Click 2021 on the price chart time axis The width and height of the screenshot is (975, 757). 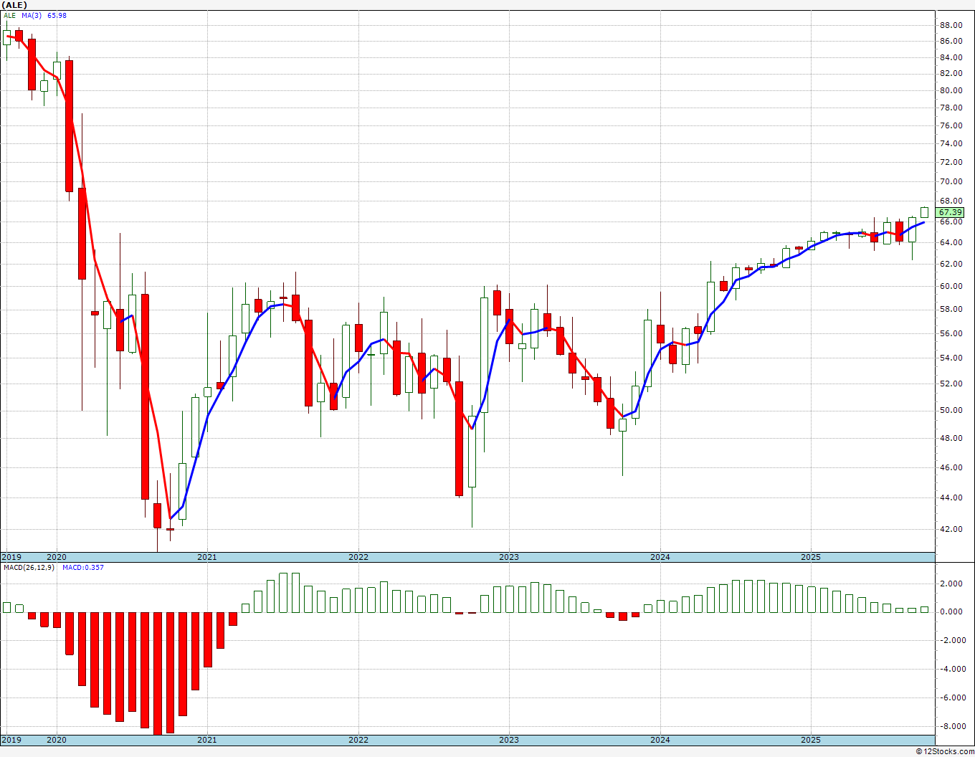point(206,557)
